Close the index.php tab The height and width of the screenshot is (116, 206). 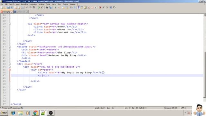pos(12,12)
